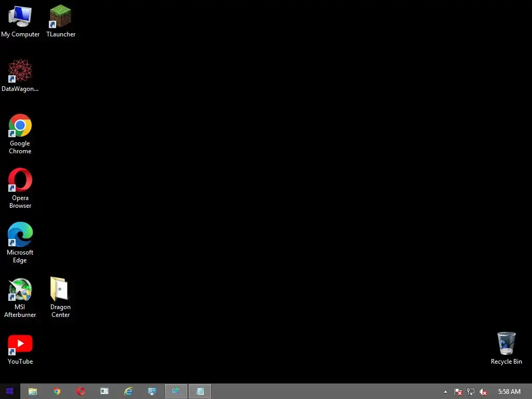This screenshot has height=399, width=532.
Task: Show hidden system tray icons
Action: click(445, 392)
